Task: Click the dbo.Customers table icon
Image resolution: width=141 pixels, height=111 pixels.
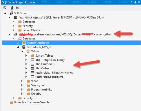Action: click(33, 64)
